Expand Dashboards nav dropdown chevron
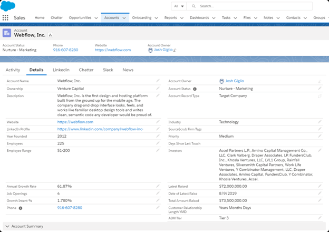The width and height of the screenshot is (329, 232). click(214, 18)
